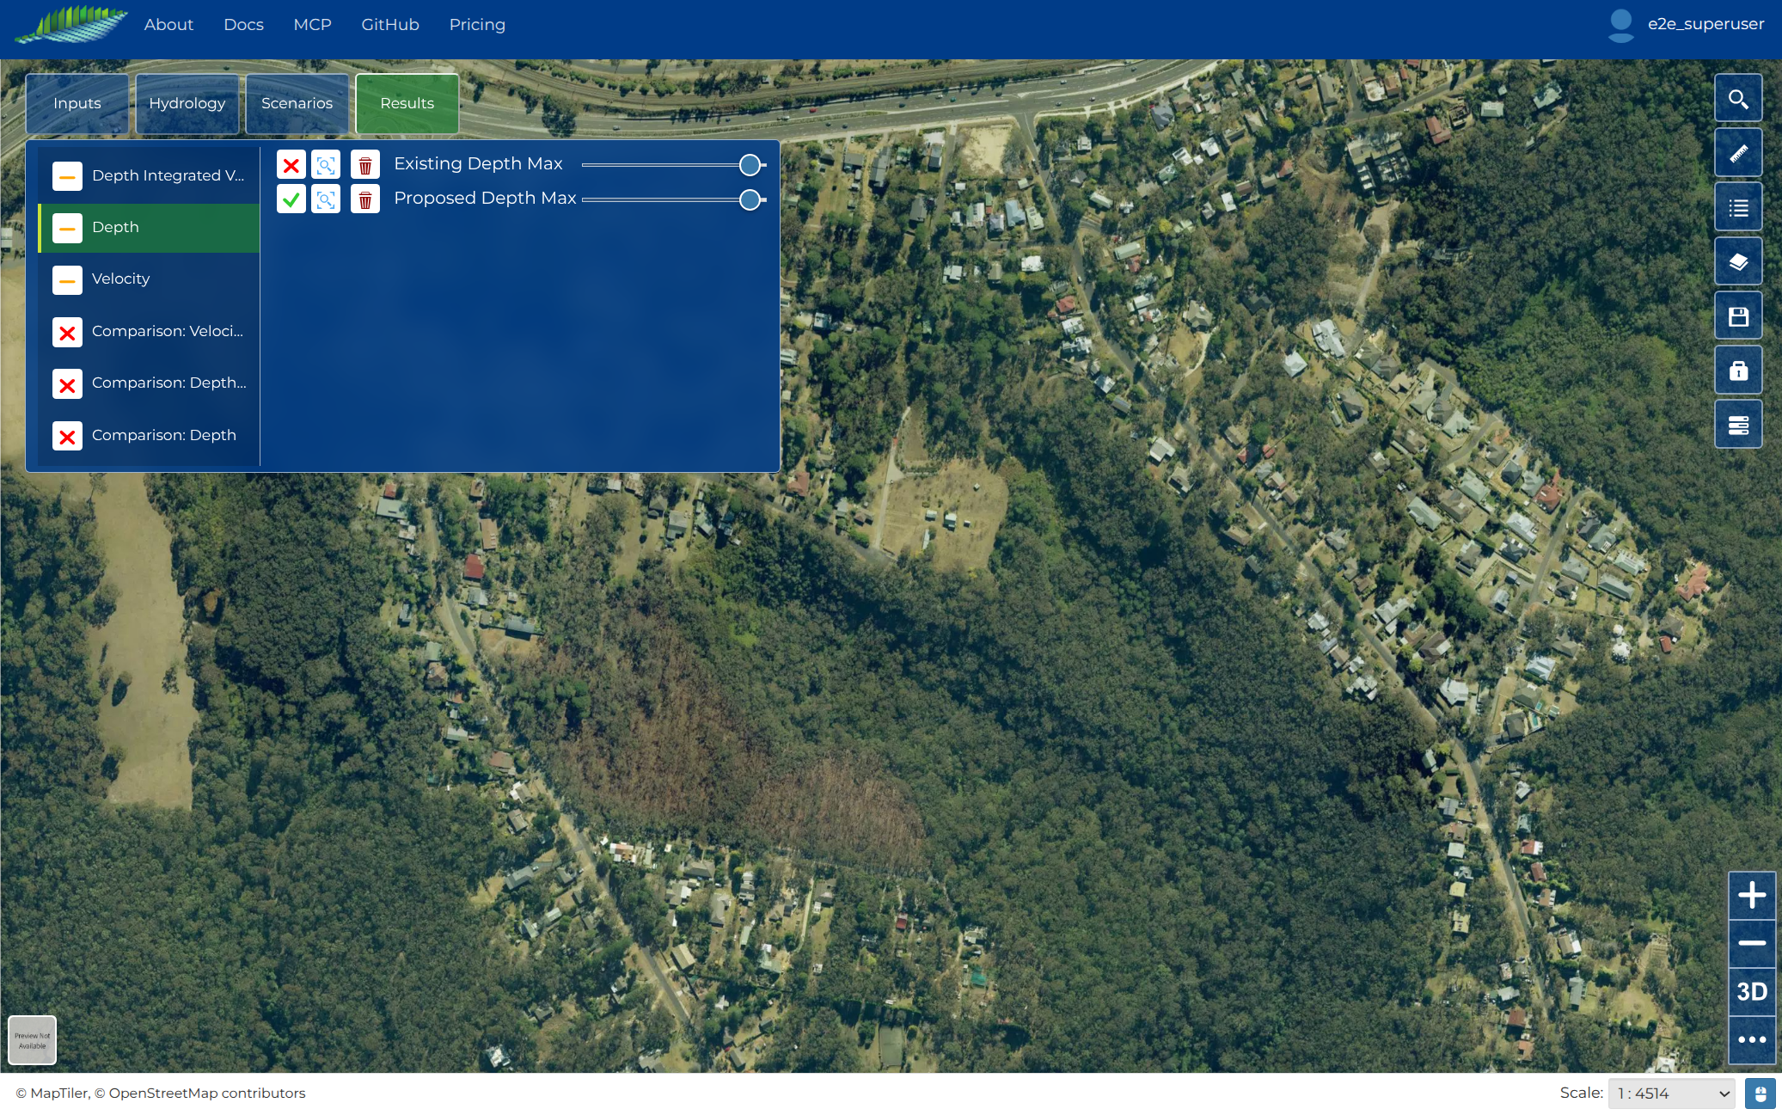Image resolution: width=1782 pixels, height=1115 pixels.
Task: Open the About page
Action: [x=168, y=25]
